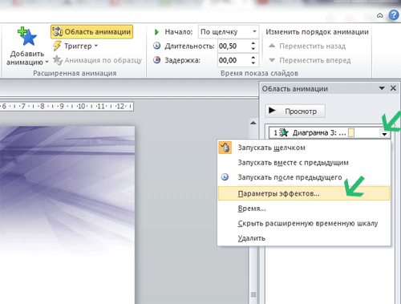The width and height of the screenshot is (401, 304).
Task: Open the animation pane options arrow
Action: [x=382, y=88]
